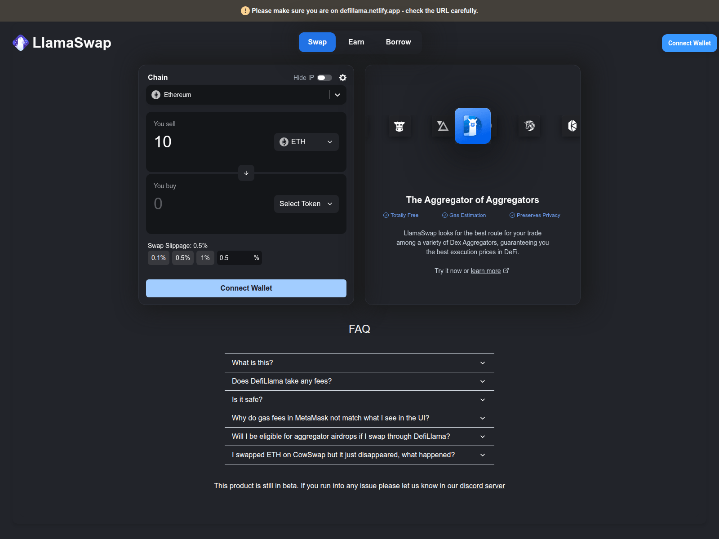The height and width of the screenshot is (539, 719).
Task: Select 0.1% slippage preset
Action: [159, 258]
